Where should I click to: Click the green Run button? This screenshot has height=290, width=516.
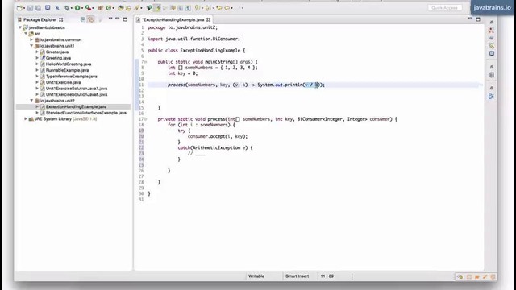[77, 8]
